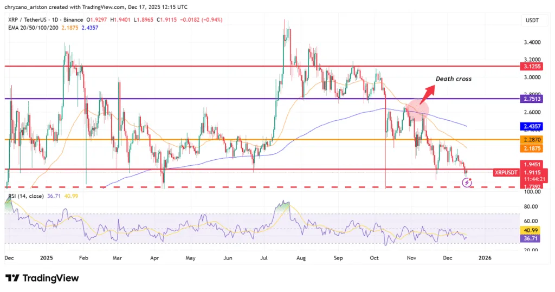This screenshot has height=292, width=555.
Task: Click the Jul time axis label
Action: [264, 258]
